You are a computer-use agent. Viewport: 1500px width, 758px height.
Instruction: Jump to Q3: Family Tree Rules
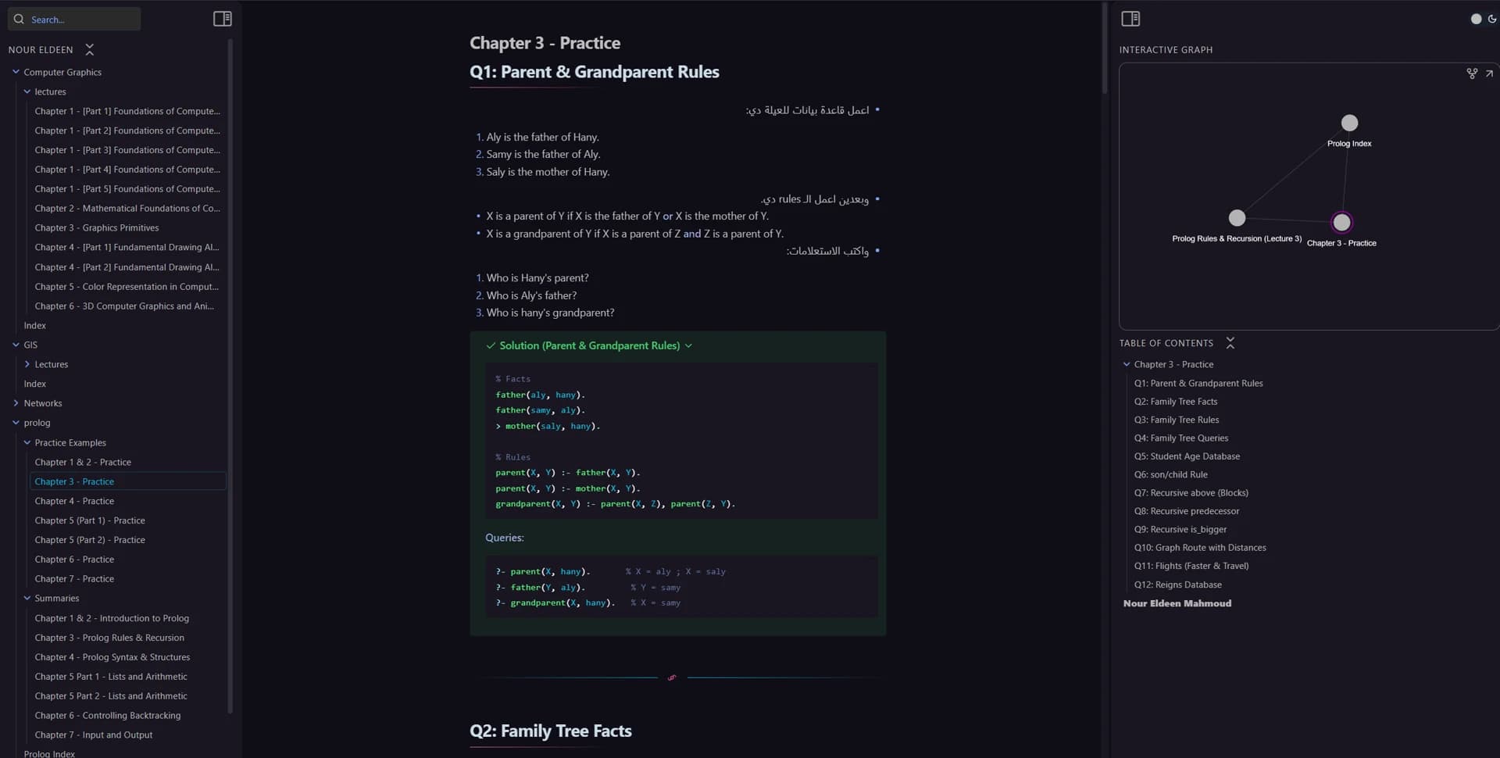point(1177,420)
